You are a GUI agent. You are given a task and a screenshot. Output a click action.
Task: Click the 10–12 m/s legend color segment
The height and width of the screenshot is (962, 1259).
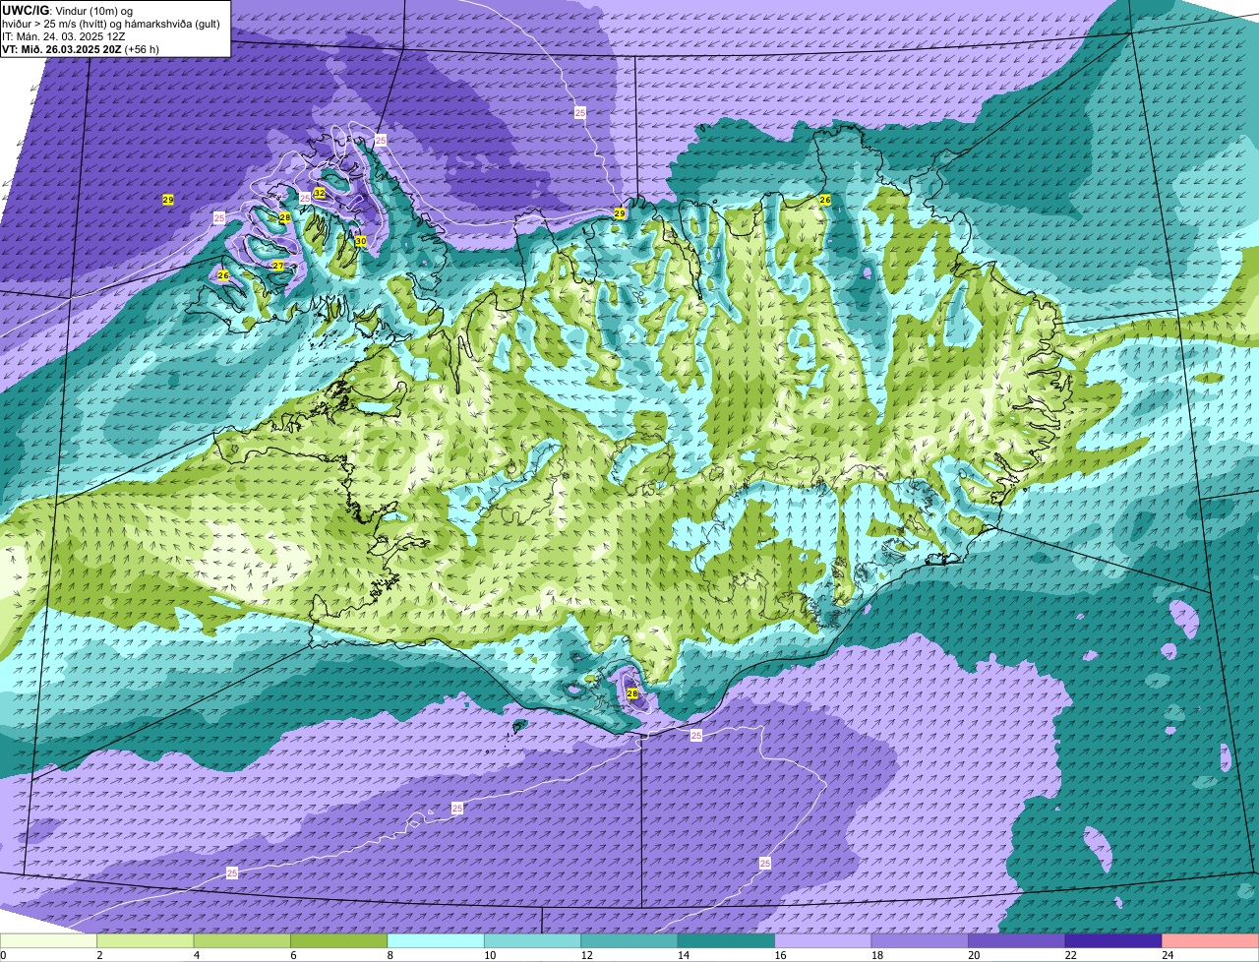pos(533,940)
